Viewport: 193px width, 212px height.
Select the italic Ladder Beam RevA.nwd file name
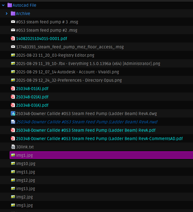(x=87, y=122)
